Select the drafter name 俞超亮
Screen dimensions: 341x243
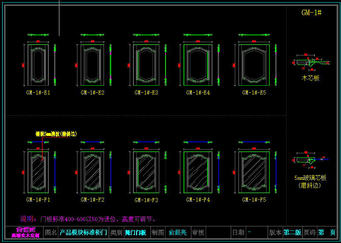177,233
